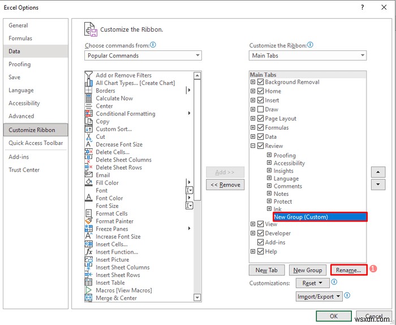The image size is (396, 325).
Task: Select the Format Cells icon
Action: pyautogui.click(x=88, y=213)
